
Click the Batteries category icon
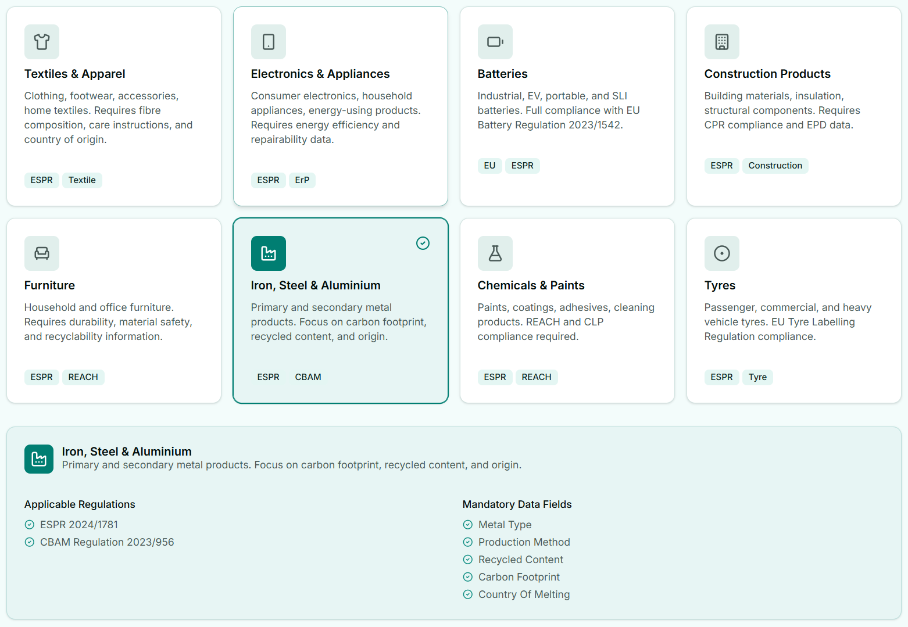[495, 42]
